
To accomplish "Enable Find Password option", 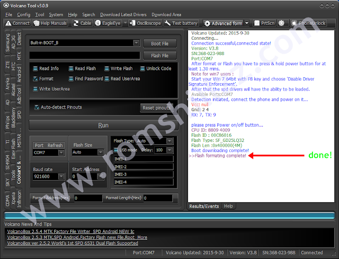I will pyautogui.click(x=70, y=79).
